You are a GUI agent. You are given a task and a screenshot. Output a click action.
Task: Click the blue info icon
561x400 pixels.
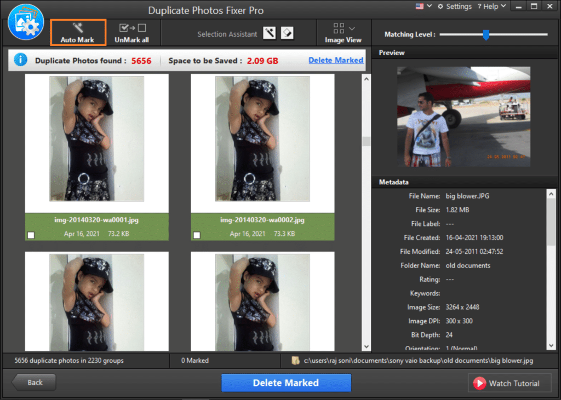[x=20, y=60]
